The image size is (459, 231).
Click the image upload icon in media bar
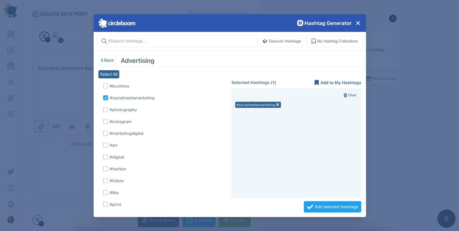[41, 126]
